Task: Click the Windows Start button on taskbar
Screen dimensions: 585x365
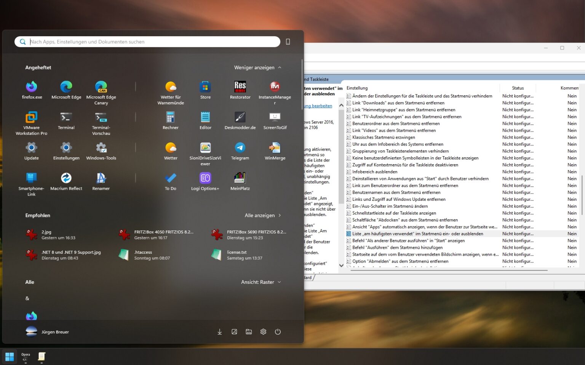Action: pos(10,357)
